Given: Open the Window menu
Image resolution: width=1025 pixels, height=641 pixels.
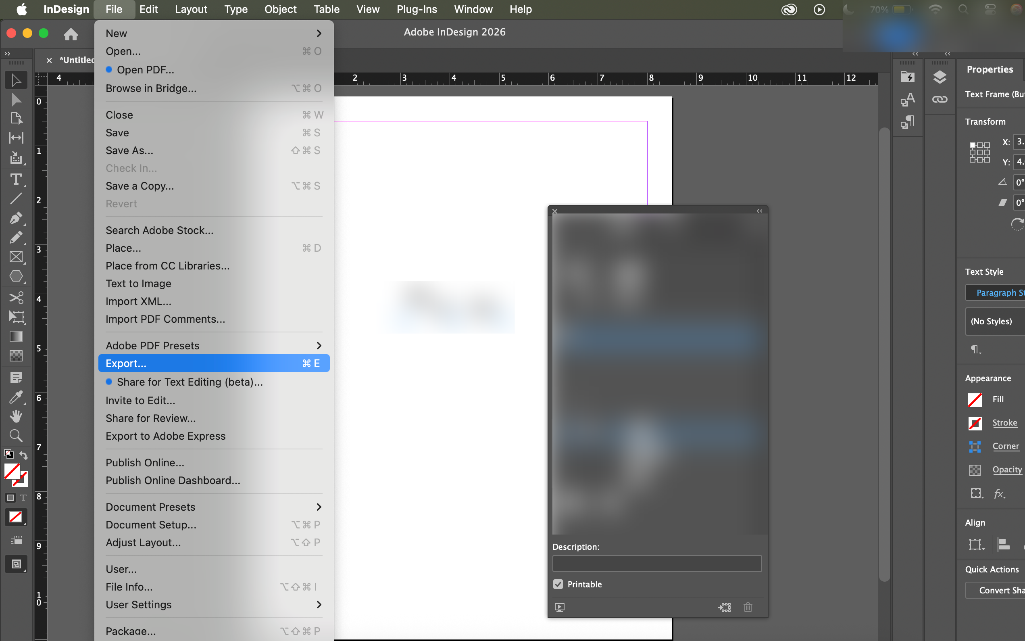Looking at the screenshot, I should tap(473, 9).
